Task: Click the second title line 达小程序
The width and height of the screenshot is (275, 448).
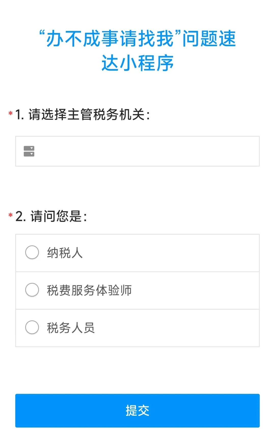Action: pyautogui.click(x=137, y=63)
